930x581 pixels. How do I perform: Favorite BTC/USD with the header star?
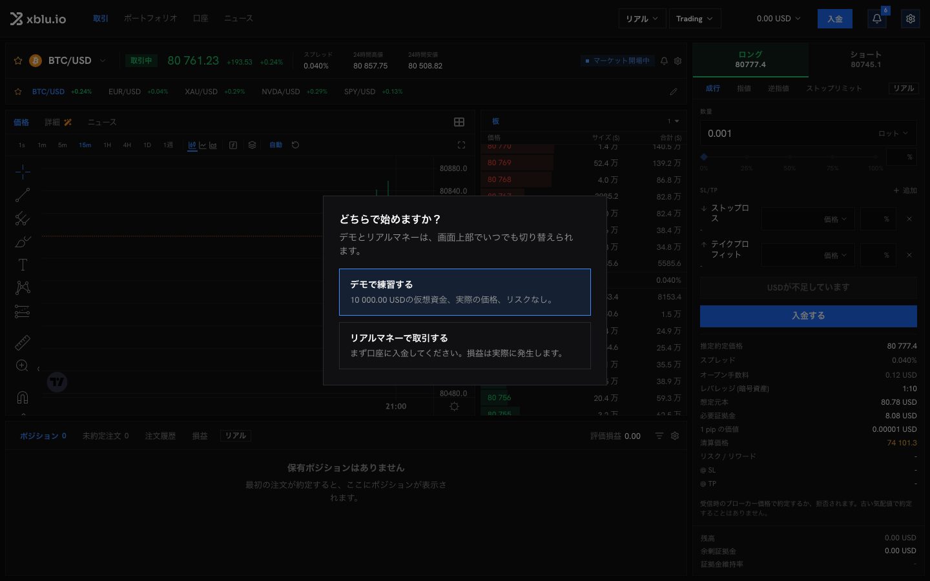[x=18, y=61]
